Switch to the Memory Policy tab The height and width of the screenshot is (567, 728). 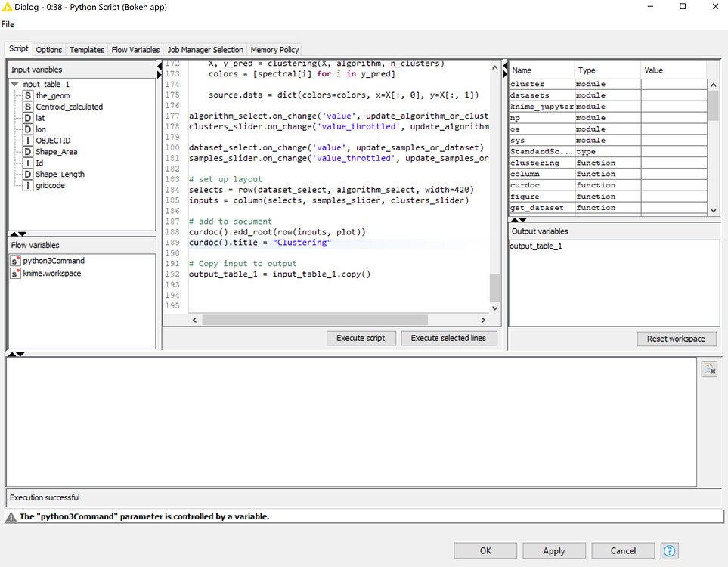click(x=274, y=49)
